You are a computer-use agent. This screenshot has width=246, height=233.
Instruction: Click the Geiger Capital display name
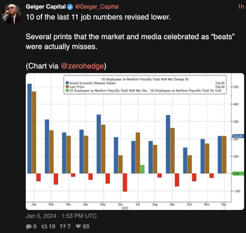pos(46,7)
